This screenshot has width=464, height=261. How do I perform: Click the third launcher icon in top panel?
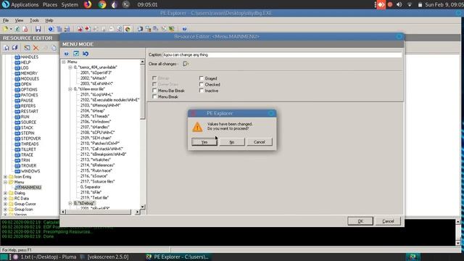(115, 4)
